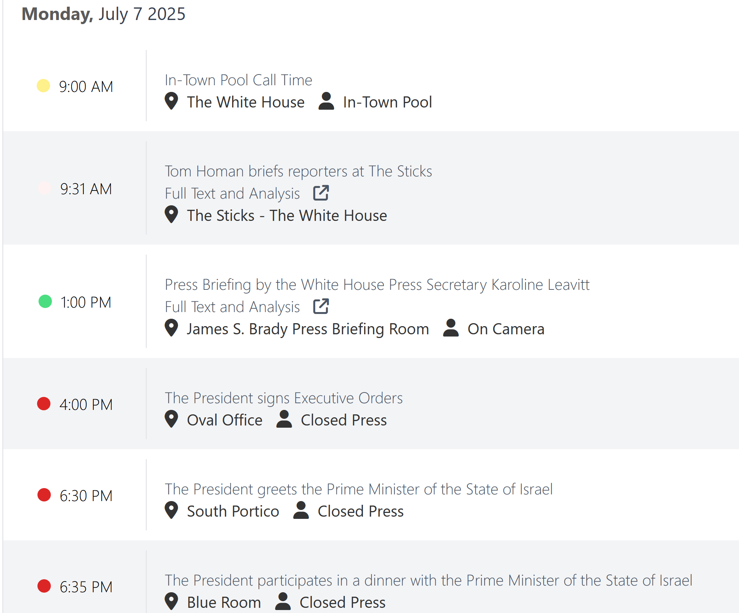The image size is (739, 613).
Task: Click red status dot at 4:00 PM
Action: [44, 404]
